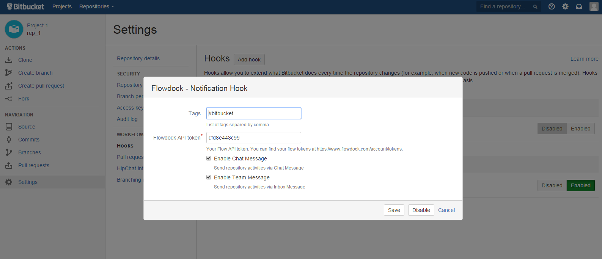Click the Flowdock API token field
This screenshot has width=602, height=259.
[x=254, y=138]
